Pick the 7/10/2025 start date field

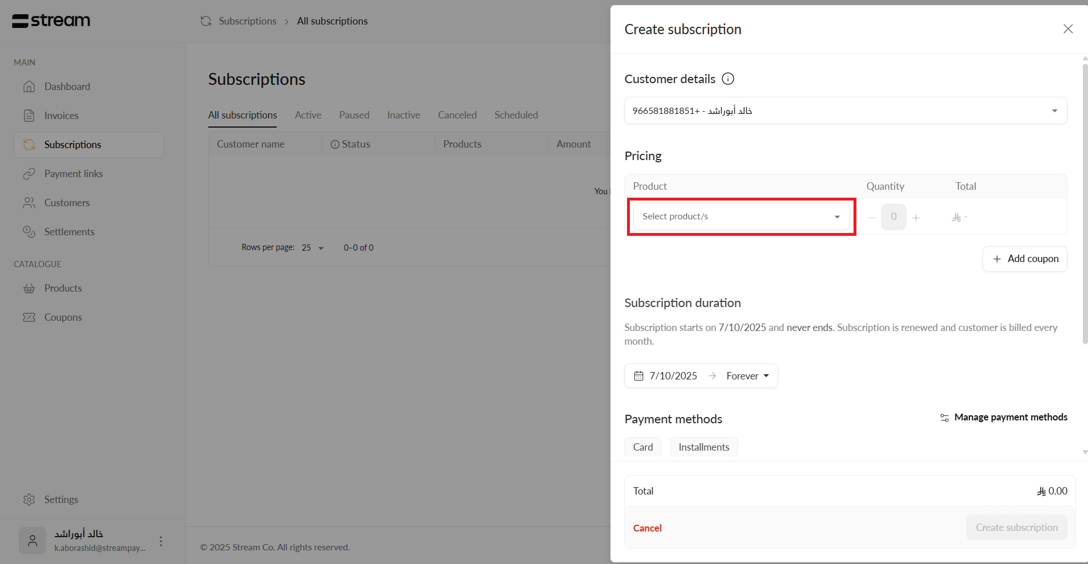[666, 376]
